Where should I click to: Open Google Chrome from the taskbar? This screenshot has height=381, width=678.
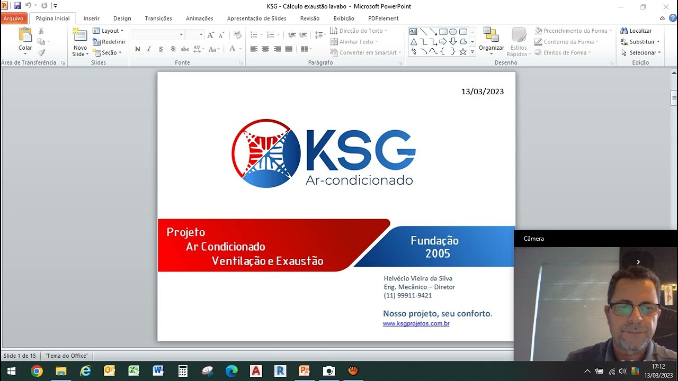[37, 371]
